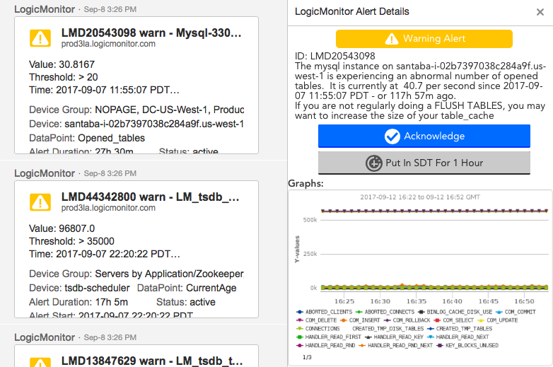The image size is (553, 367).
Task: Click device santaba-i-02b7397038c284a9f.us-west-1 in card
Action: pyautogui.click(x=136, y=124)
